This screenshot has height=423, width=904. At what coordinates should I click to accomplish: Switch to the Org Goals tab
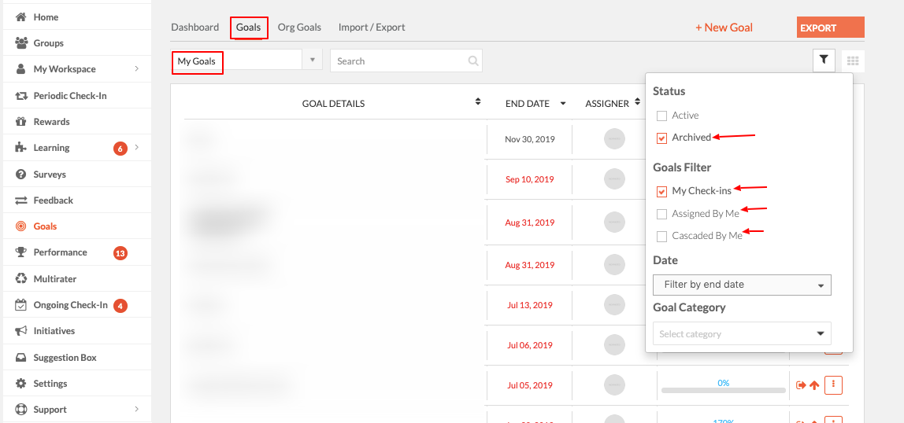pos(299,27)
